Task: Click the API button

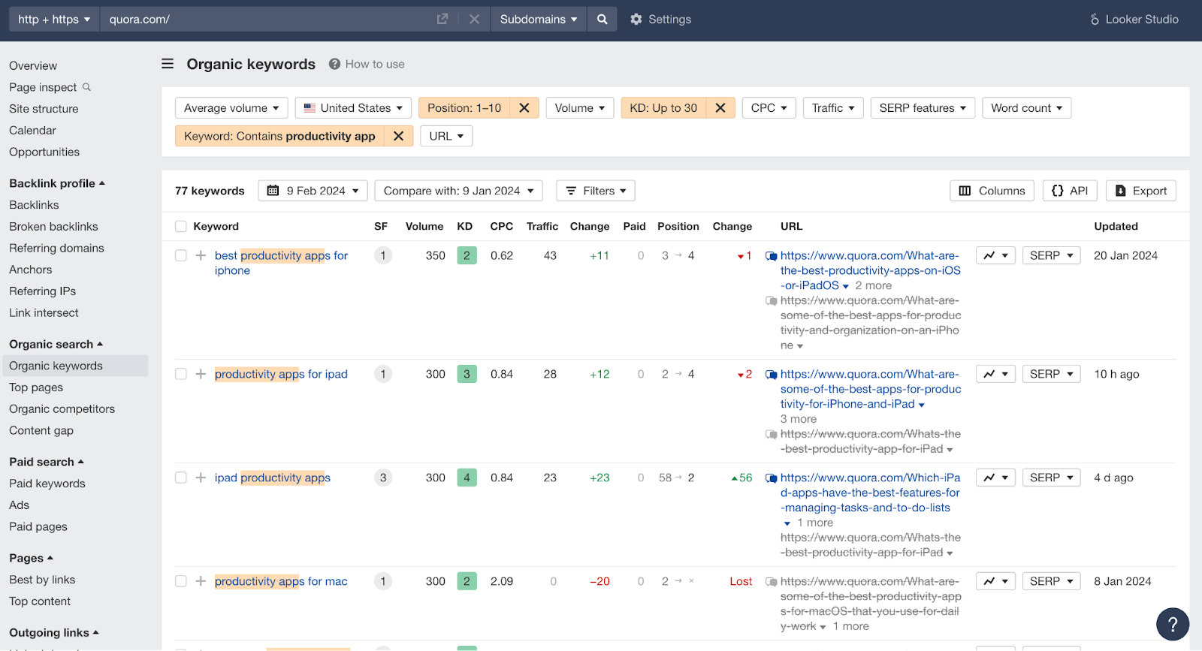Action: pyautogui.click(x=1070, y=191)
